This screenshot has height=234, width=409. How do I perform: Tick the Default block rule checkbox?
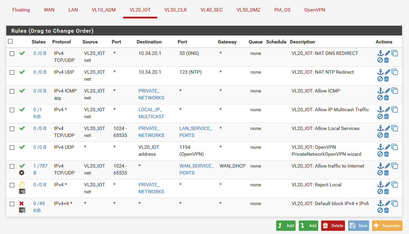[x=12, y=204]
